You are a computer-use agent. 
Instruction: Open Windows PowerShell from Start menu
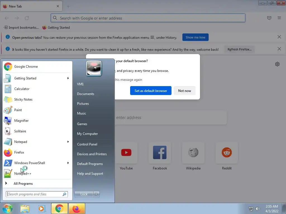point(35,163)
